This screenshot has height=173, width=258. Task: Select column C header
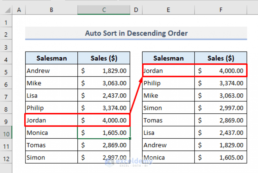tap(104, 10)
